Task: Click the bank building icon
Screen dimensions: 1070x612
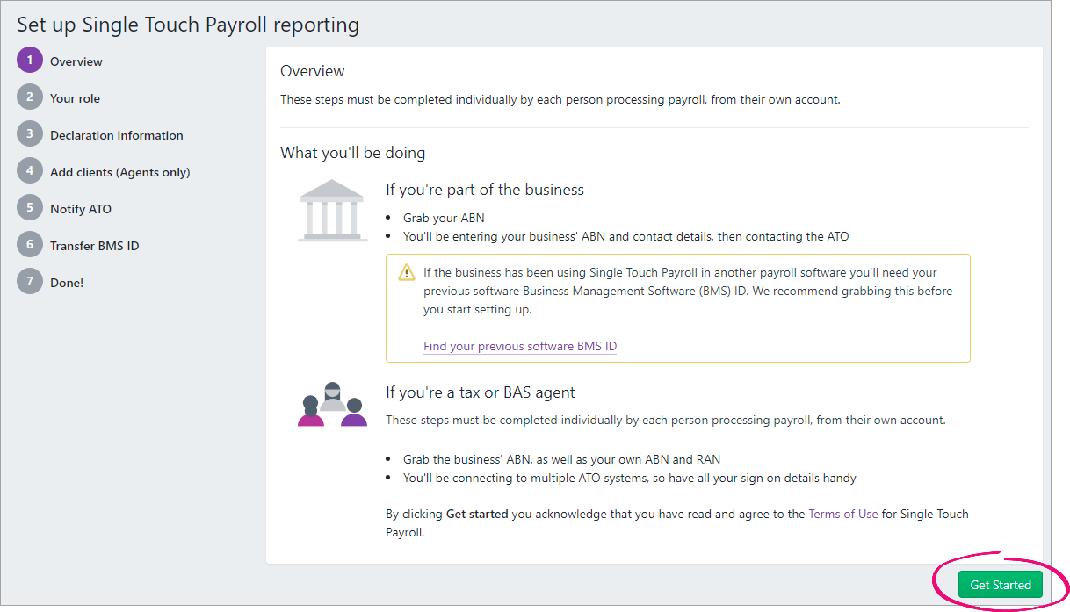Action: pyautogui.click(x=332, y=209)
